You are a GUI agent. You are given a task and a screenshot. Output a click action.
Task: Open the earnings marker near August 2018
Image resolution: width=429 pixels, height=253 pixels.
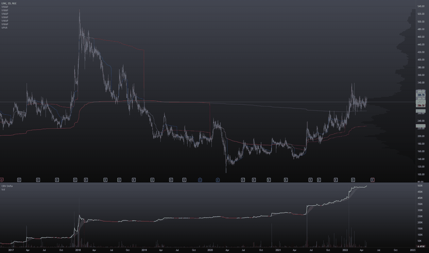point(119,180)
